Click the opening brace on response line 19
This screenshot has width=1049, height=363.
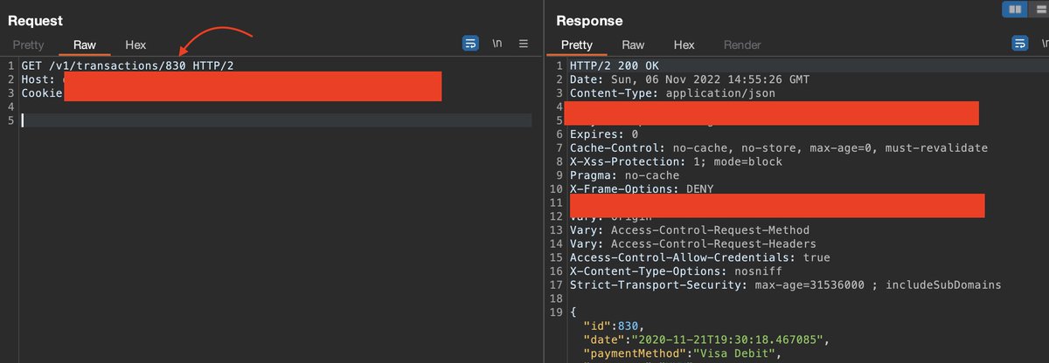click(573, 312)
